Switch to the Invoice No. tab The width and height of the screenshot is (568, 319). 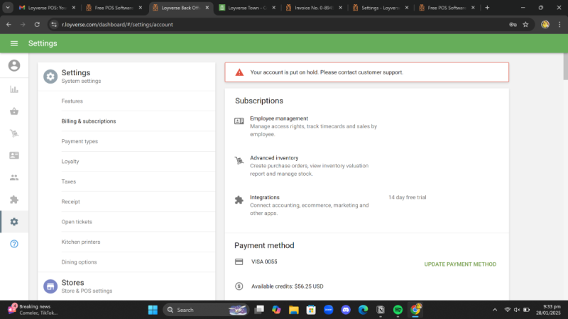coord(314,8)
